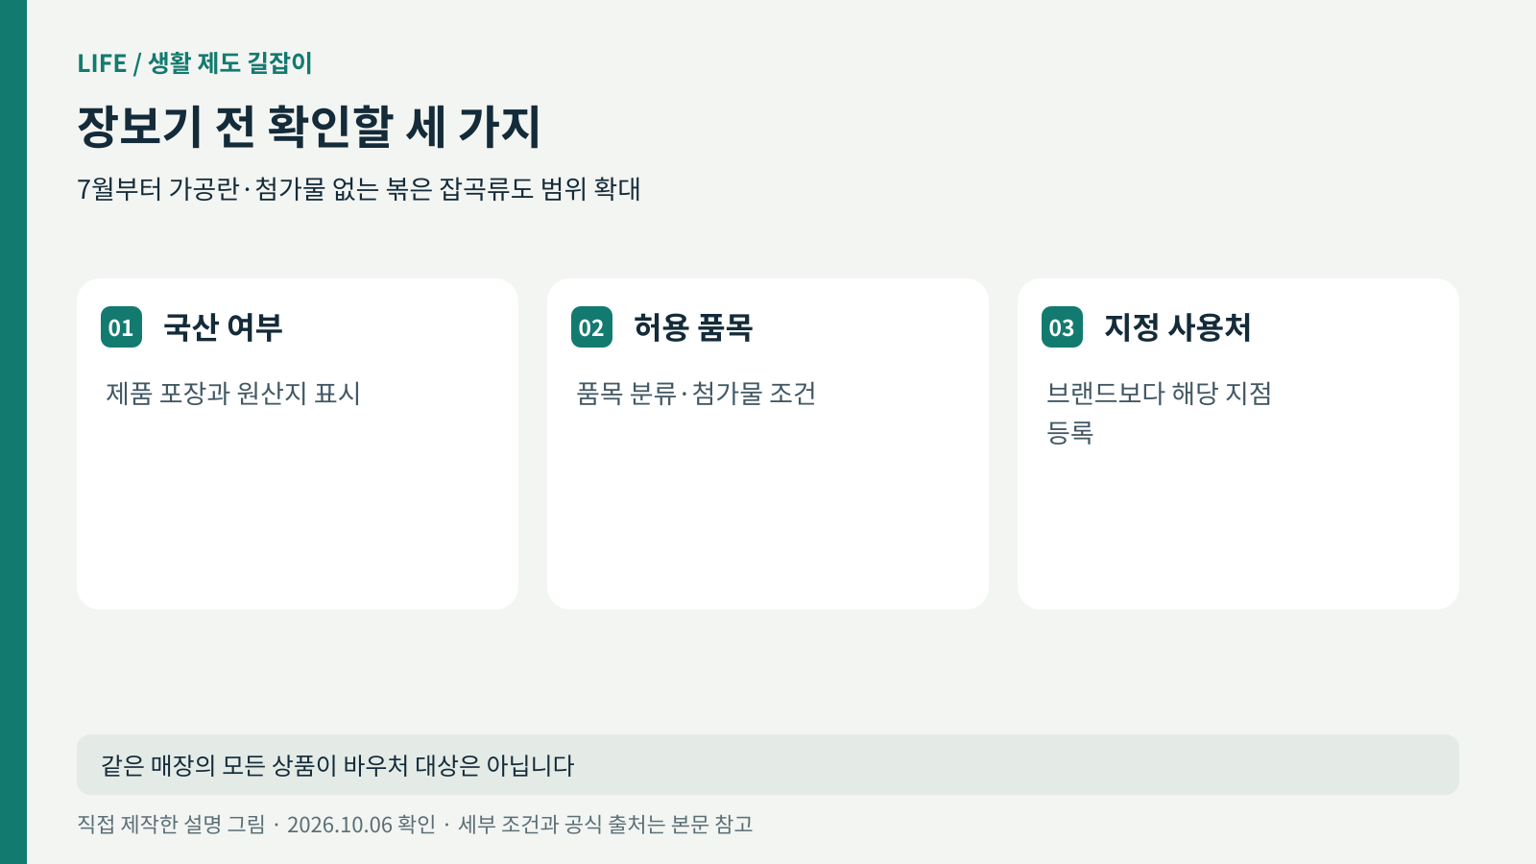This screenshot has height=864, width=1536.
Task: Click the '허용 품목' card heading
Action: tap(693, 327)
